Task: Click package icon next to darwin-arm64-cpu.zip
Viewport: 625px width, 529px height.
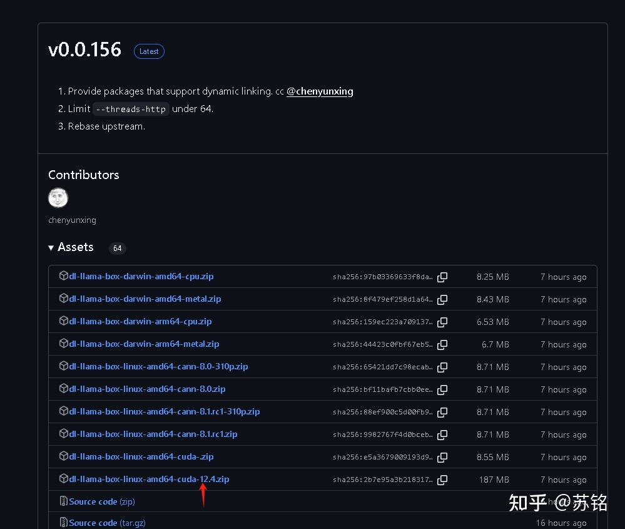Action: pos(64,321)
